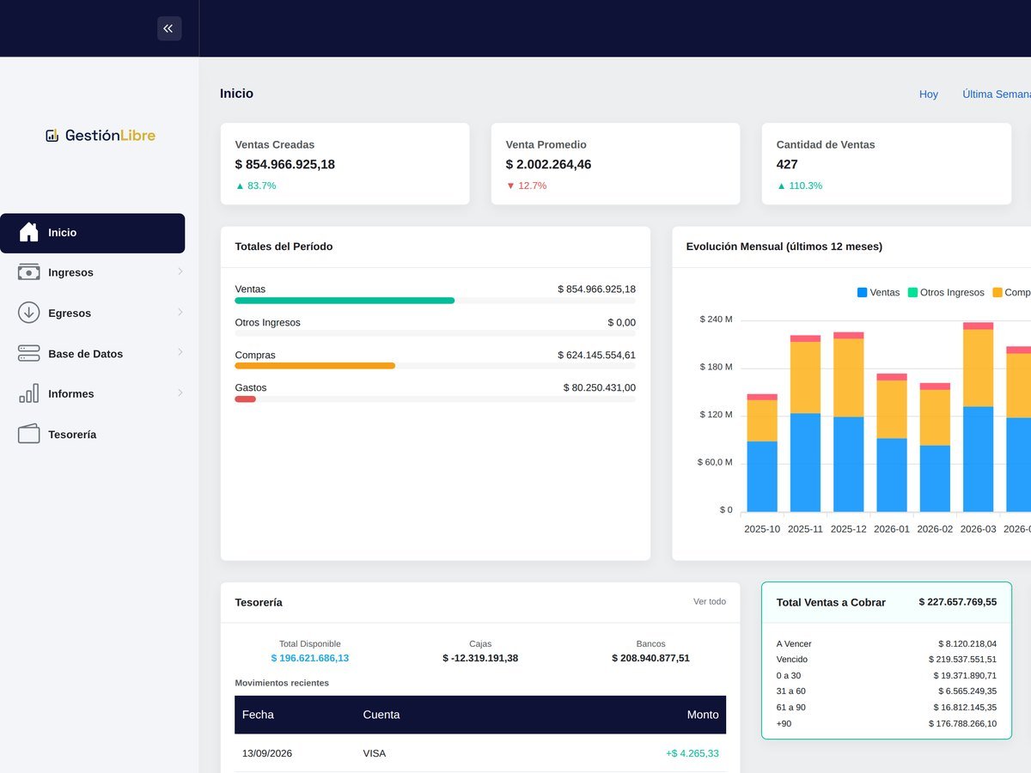The width and height of the screenshot is (1031, 773).
Task: Click the 2026-01 chart bar
Action: [892, 443]
